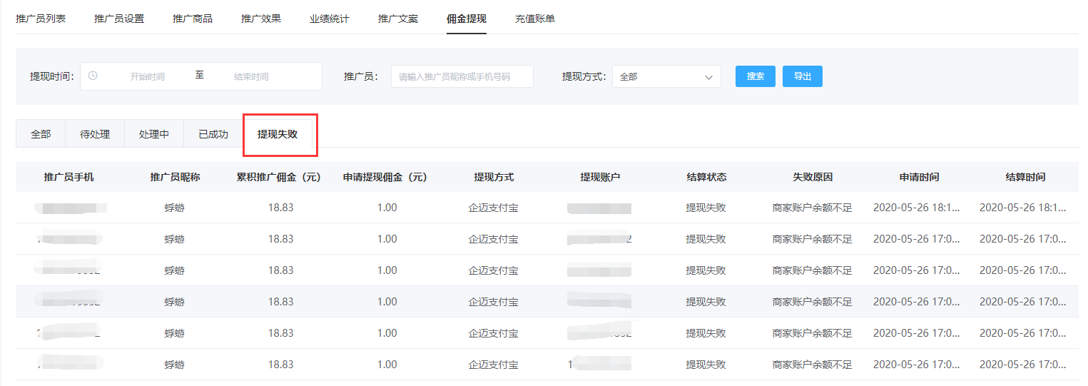Click the 开始时间 start date field
Screen dimensions: 1088x386
(x=147, y=76)
